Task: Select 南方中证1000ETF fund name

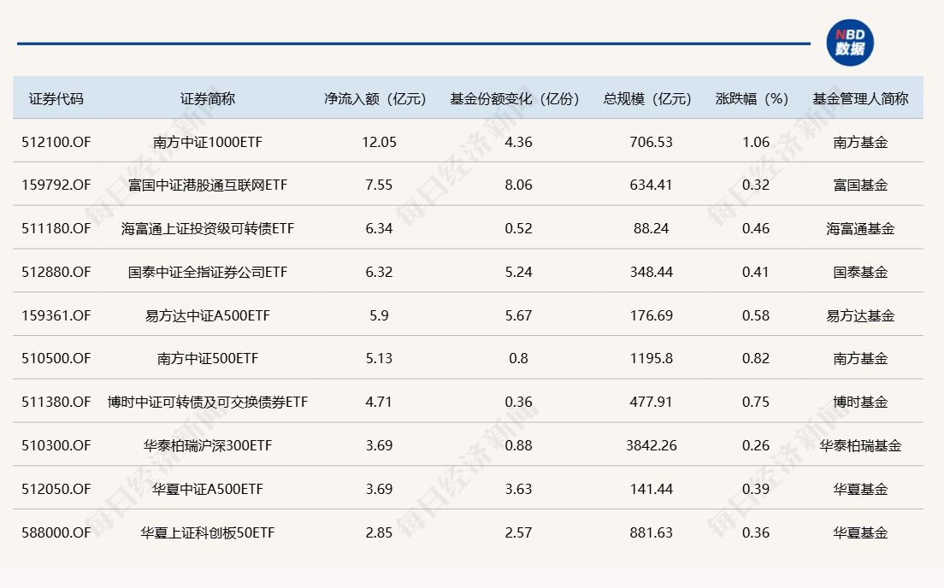Action: tap(208, 142)
